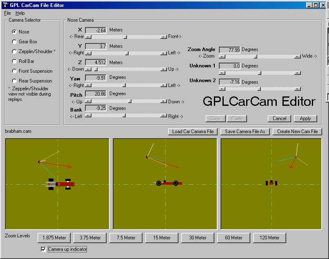Click the car in the side view panel
329x259 pixels.
[x=167, y=183]
